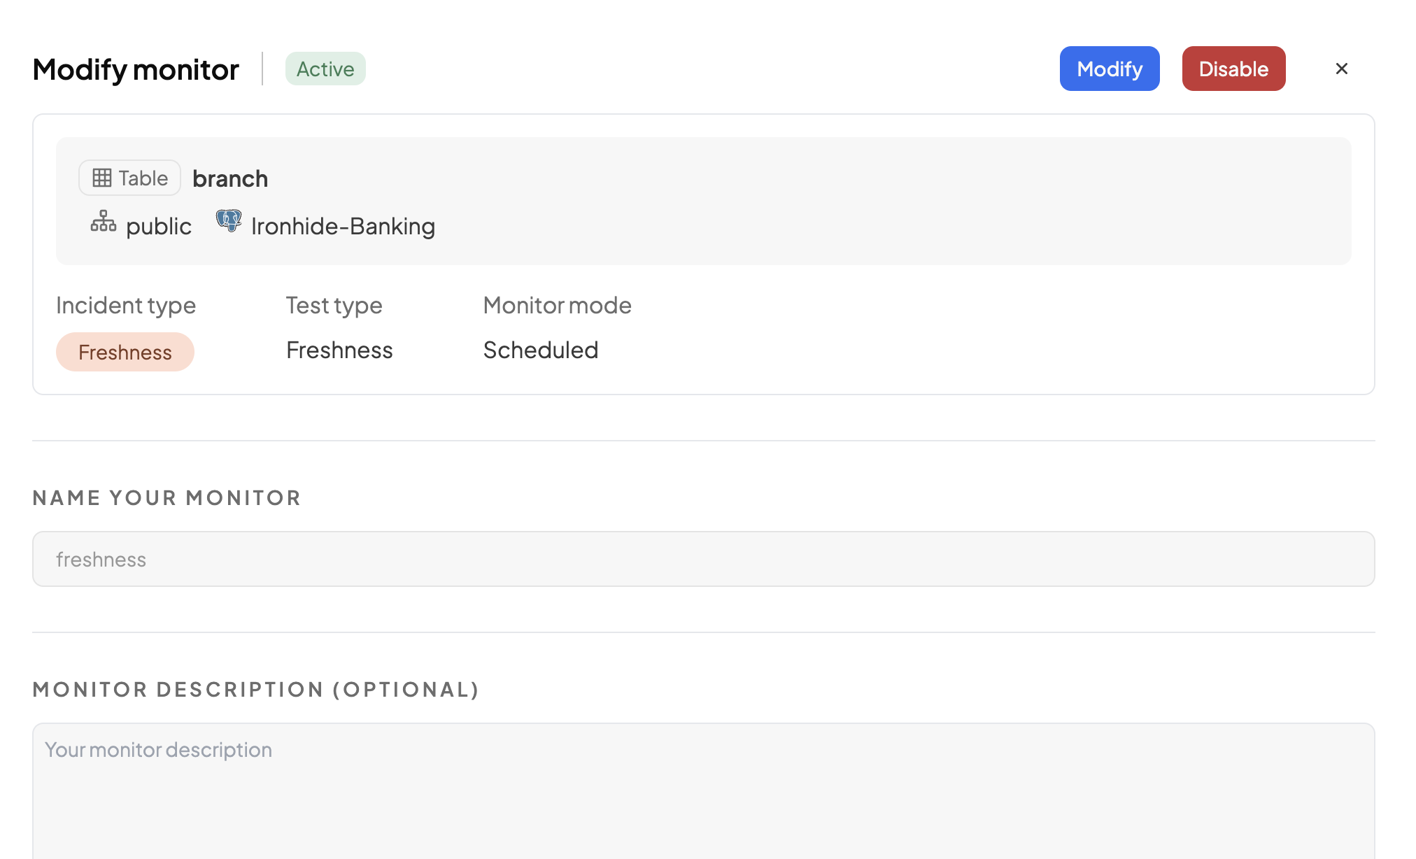Image resolution: width=1416 pixels, height=859 pixels.
Task: Click the Monitor mode label
Action: click(x=557, y=305)
